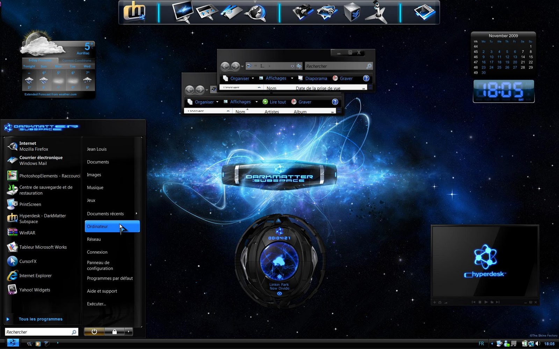This screenshot has width=559, height=349.
Task: Open Affichages dropdown in the back explorer window
Action: pos(276,78)
